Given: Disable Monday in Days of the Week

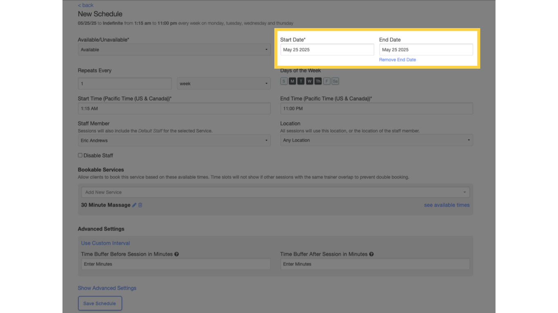Looking at the screenshot, I should (292, 81).
